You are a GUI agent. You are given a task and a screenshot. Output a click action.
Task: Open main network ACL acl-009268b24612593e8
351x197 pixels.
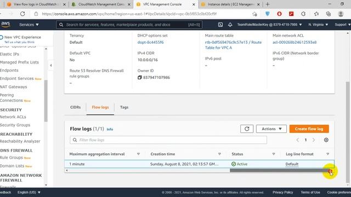[295, 42]
